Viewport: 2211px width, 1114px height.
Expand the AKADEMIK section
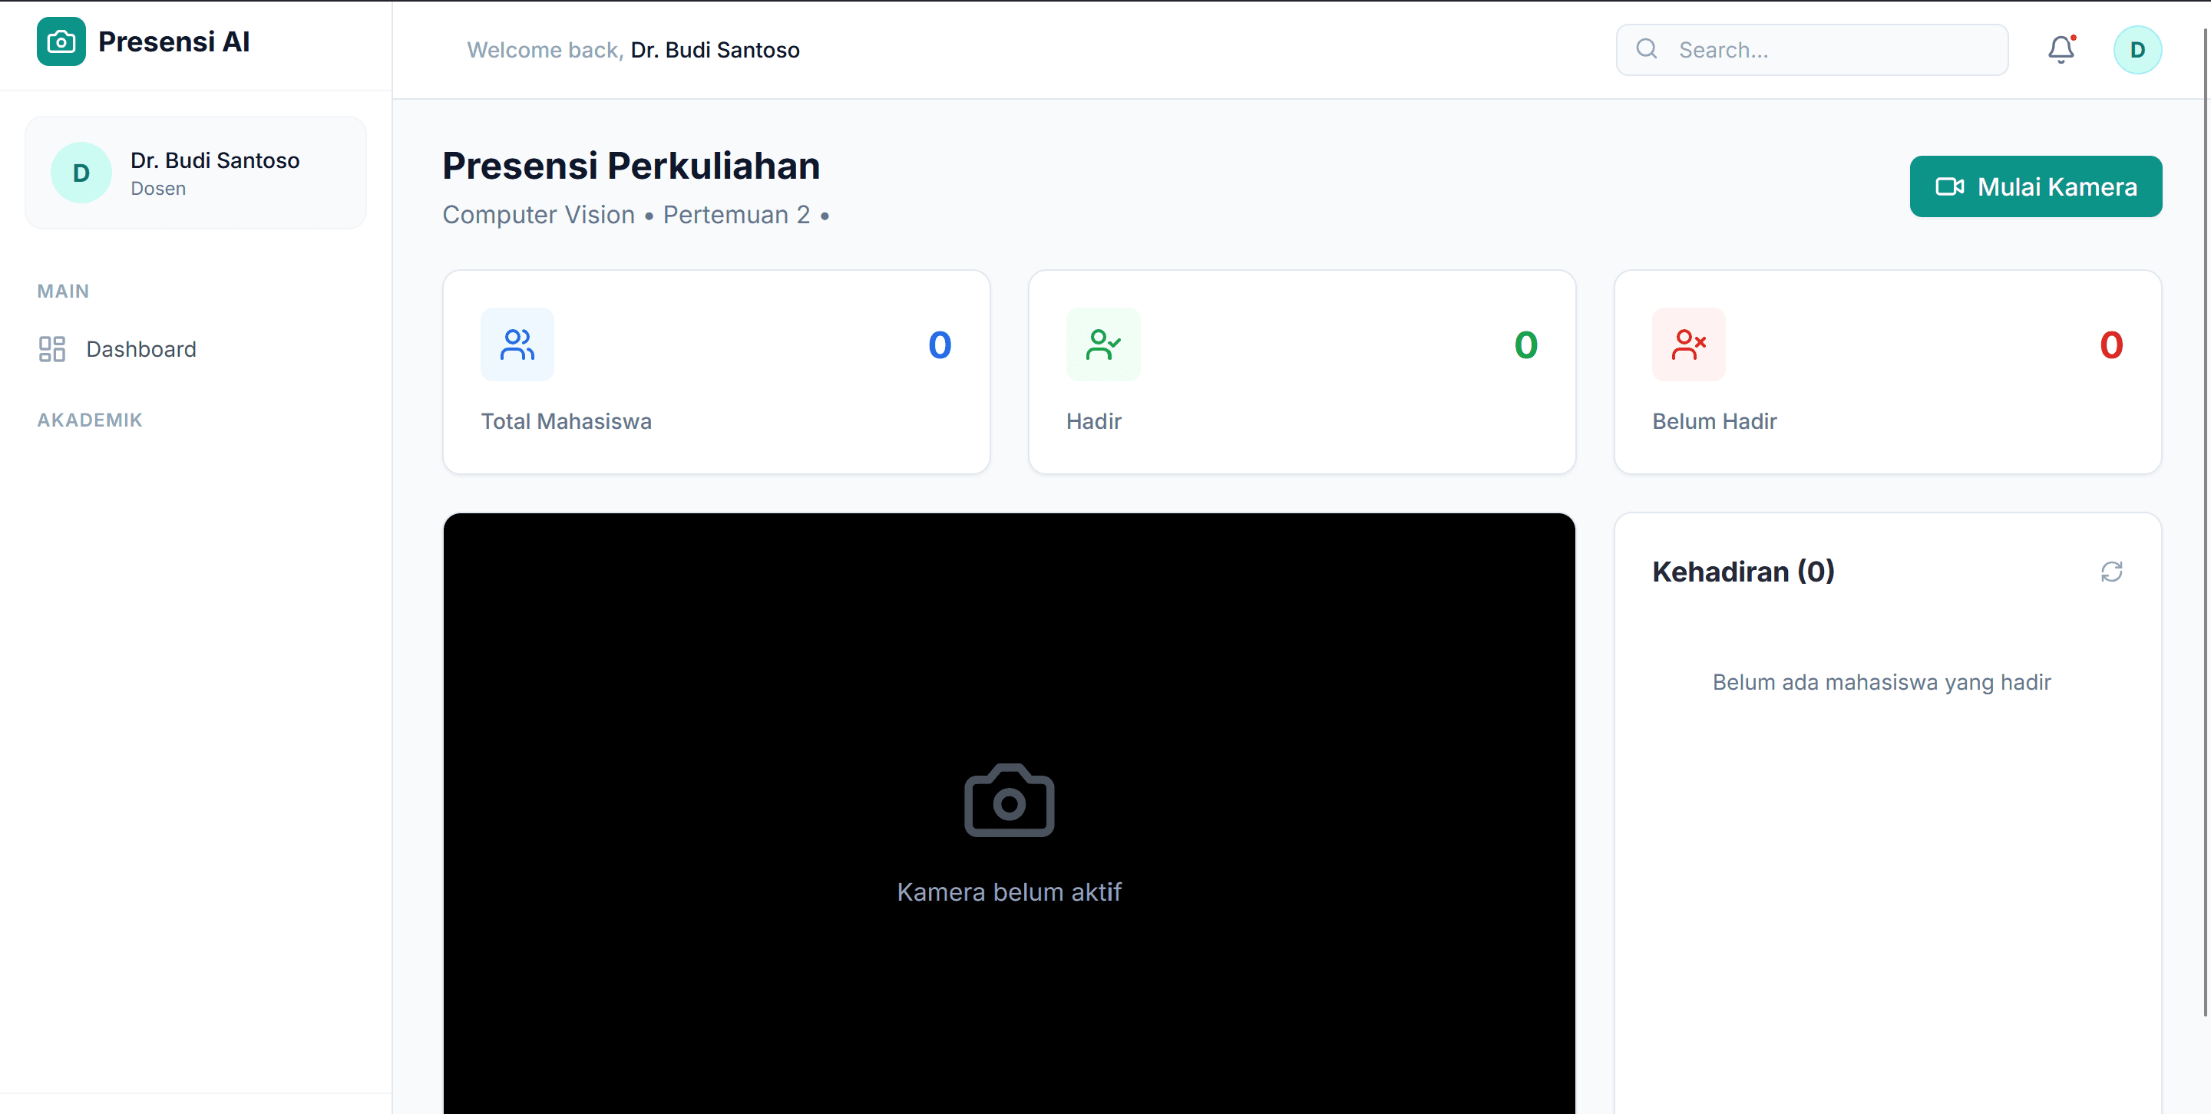tap(89, 420)
